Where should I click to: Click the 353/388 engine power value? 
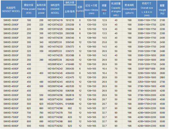(x=70, y=55)
